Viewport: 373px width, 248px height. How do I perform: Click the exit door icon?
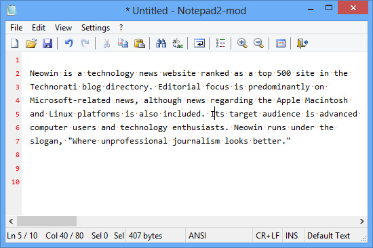(x=302, y=43)
